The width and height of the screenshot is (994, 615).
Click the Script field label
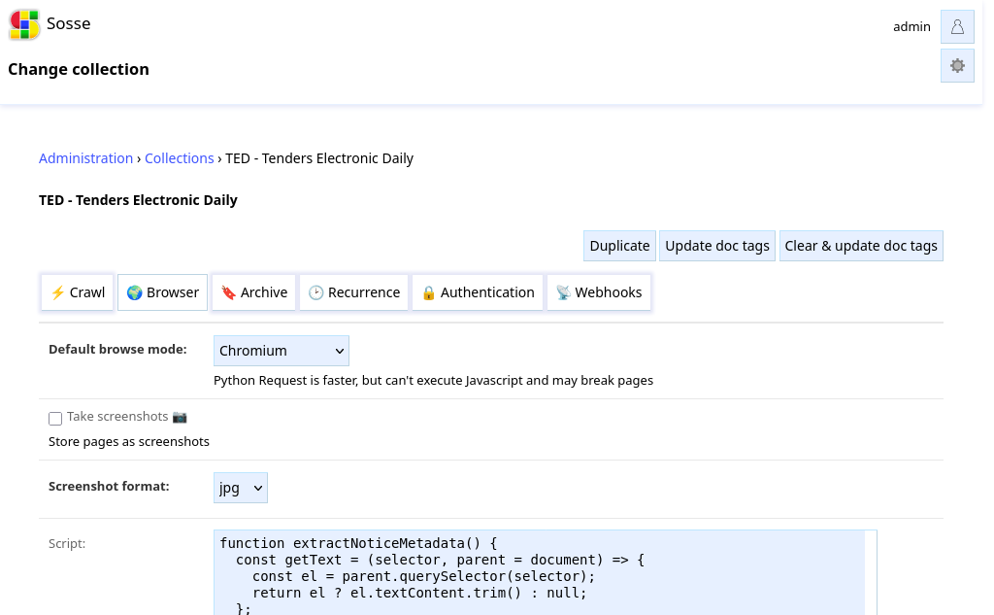67,544
